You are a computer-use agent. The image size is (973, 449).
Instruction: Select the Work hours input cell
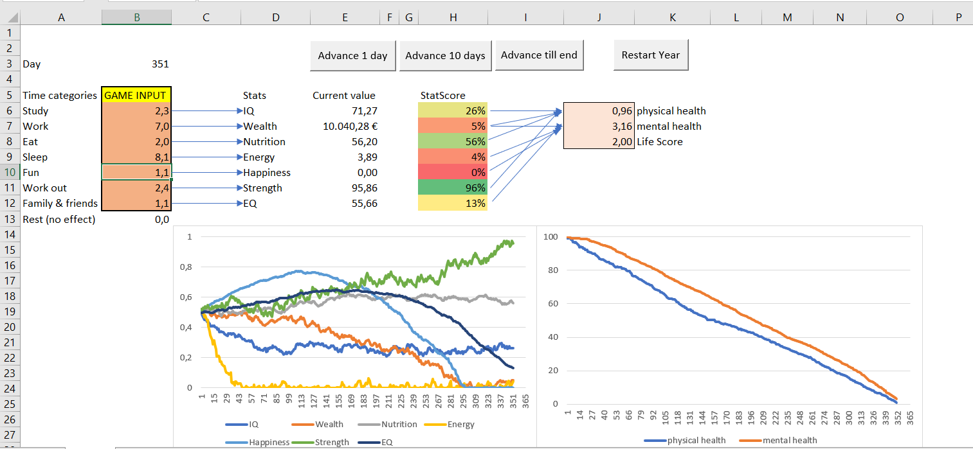pyautogui.click(x=136, y=126)
